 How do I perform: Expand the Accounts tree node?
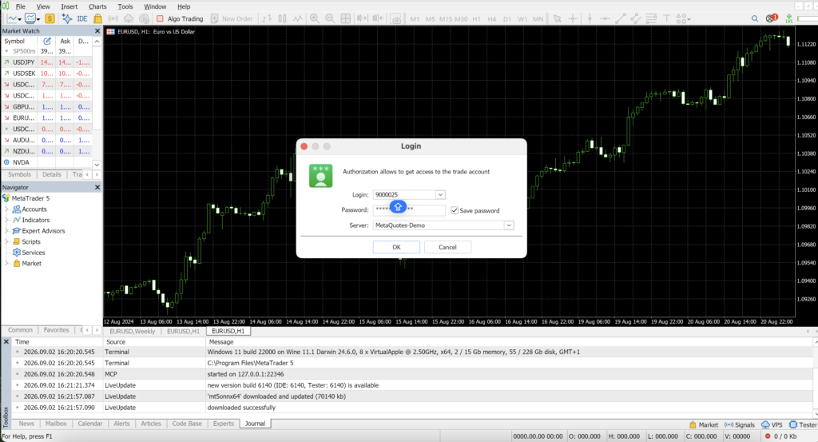(x=6, y=209)
